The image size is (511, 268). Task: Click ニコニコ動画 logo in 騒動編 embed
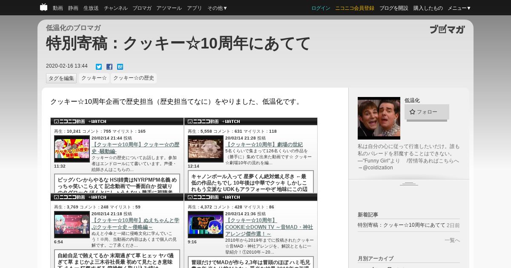pos(69,122)
